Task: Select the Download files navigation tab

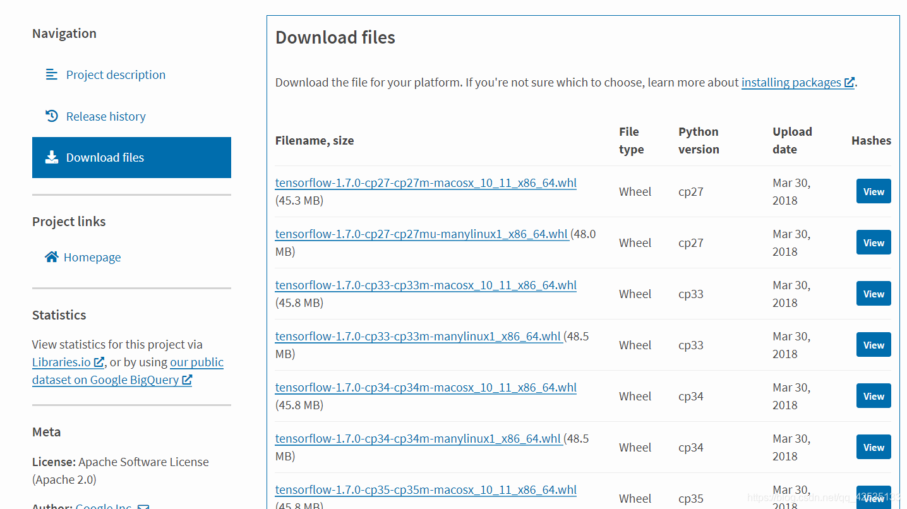Action: [x=131, y=157]
